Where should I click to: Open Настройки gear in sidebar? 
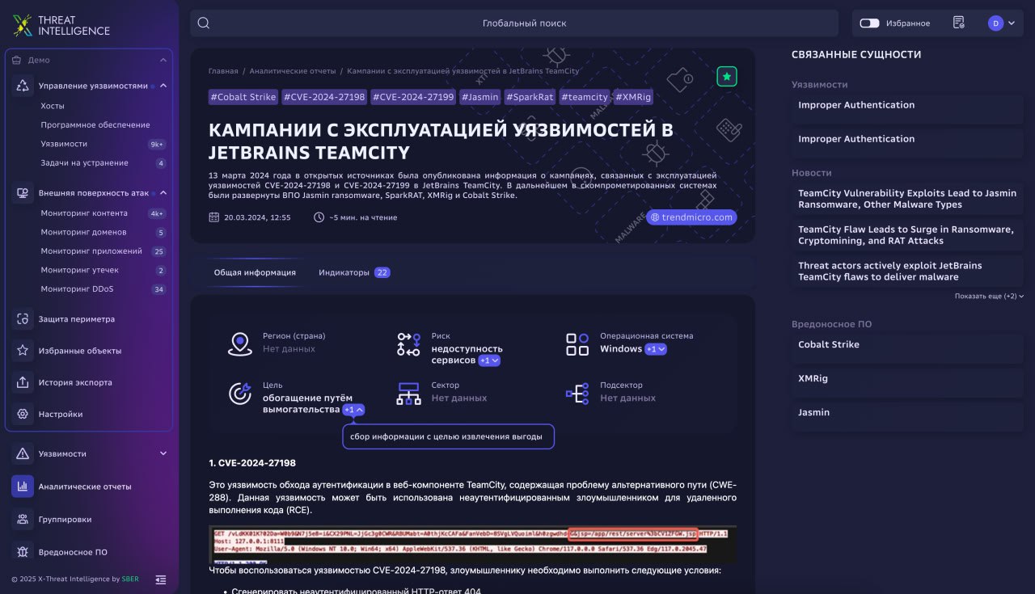[61, 414]
